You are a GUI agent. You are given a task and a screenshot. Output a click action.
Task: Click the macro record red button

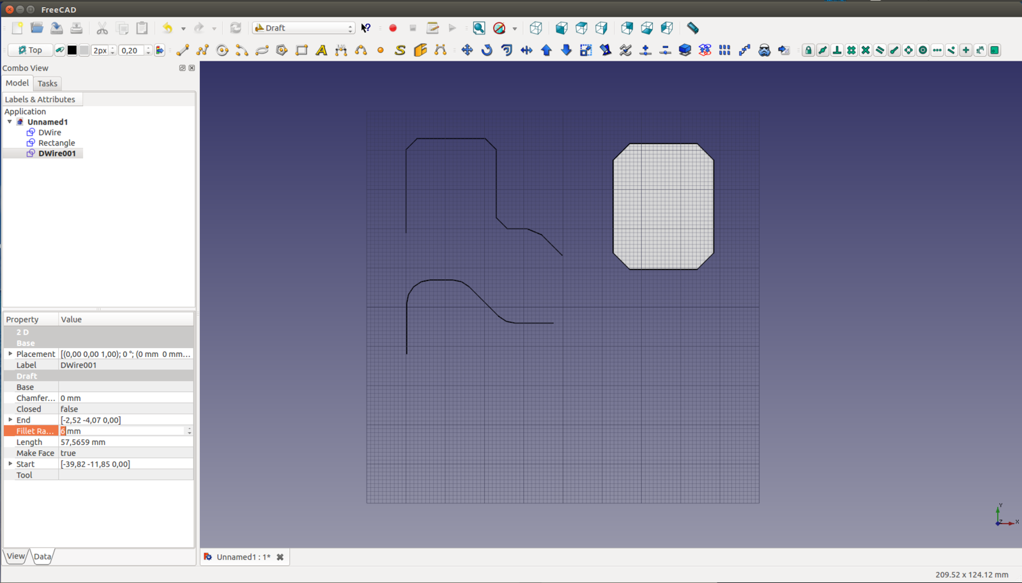(393, 28)
